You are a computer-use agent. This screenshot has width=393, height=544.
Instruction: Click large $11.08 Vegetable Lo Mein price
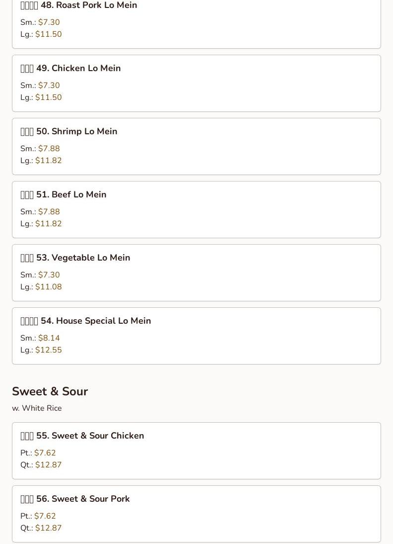[49, 286]
